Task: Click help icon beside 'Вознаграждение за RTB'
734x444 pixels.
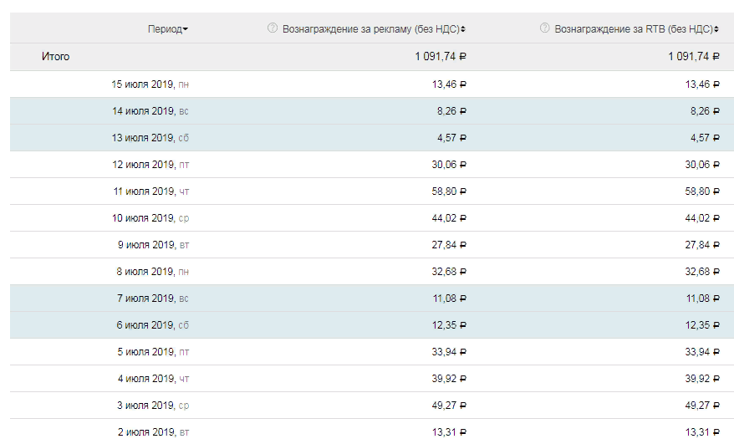Action: (x=545, y=28)
